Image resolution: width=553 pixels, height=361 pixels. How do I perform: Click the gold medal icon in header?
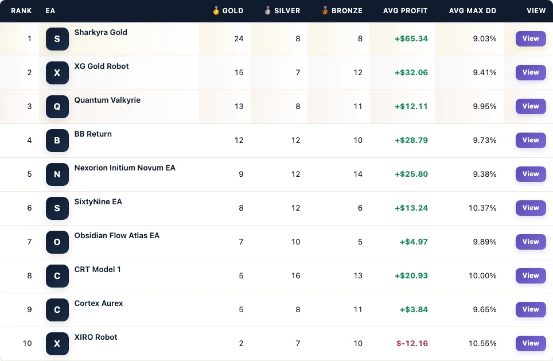coord(216,10)
